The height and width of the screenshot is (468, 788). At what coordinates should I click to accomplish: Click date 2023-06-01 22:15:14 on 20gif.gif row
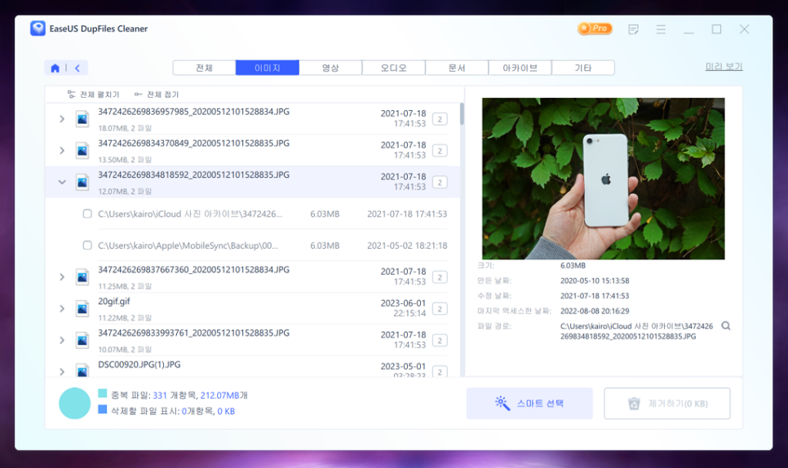[403, 308]
